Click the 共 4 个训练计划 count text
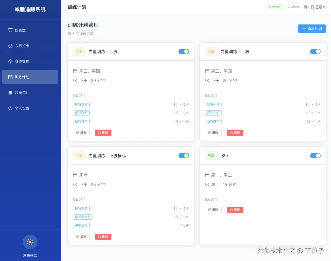331x261 pixels. (x=81, y=33)
